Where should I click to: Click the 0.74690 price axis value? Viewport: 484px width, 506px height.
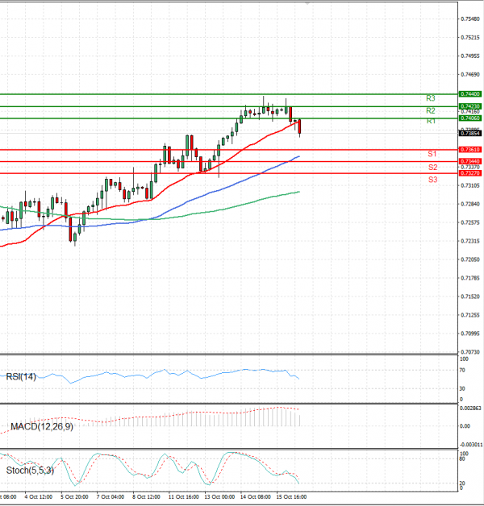point(470,75)
